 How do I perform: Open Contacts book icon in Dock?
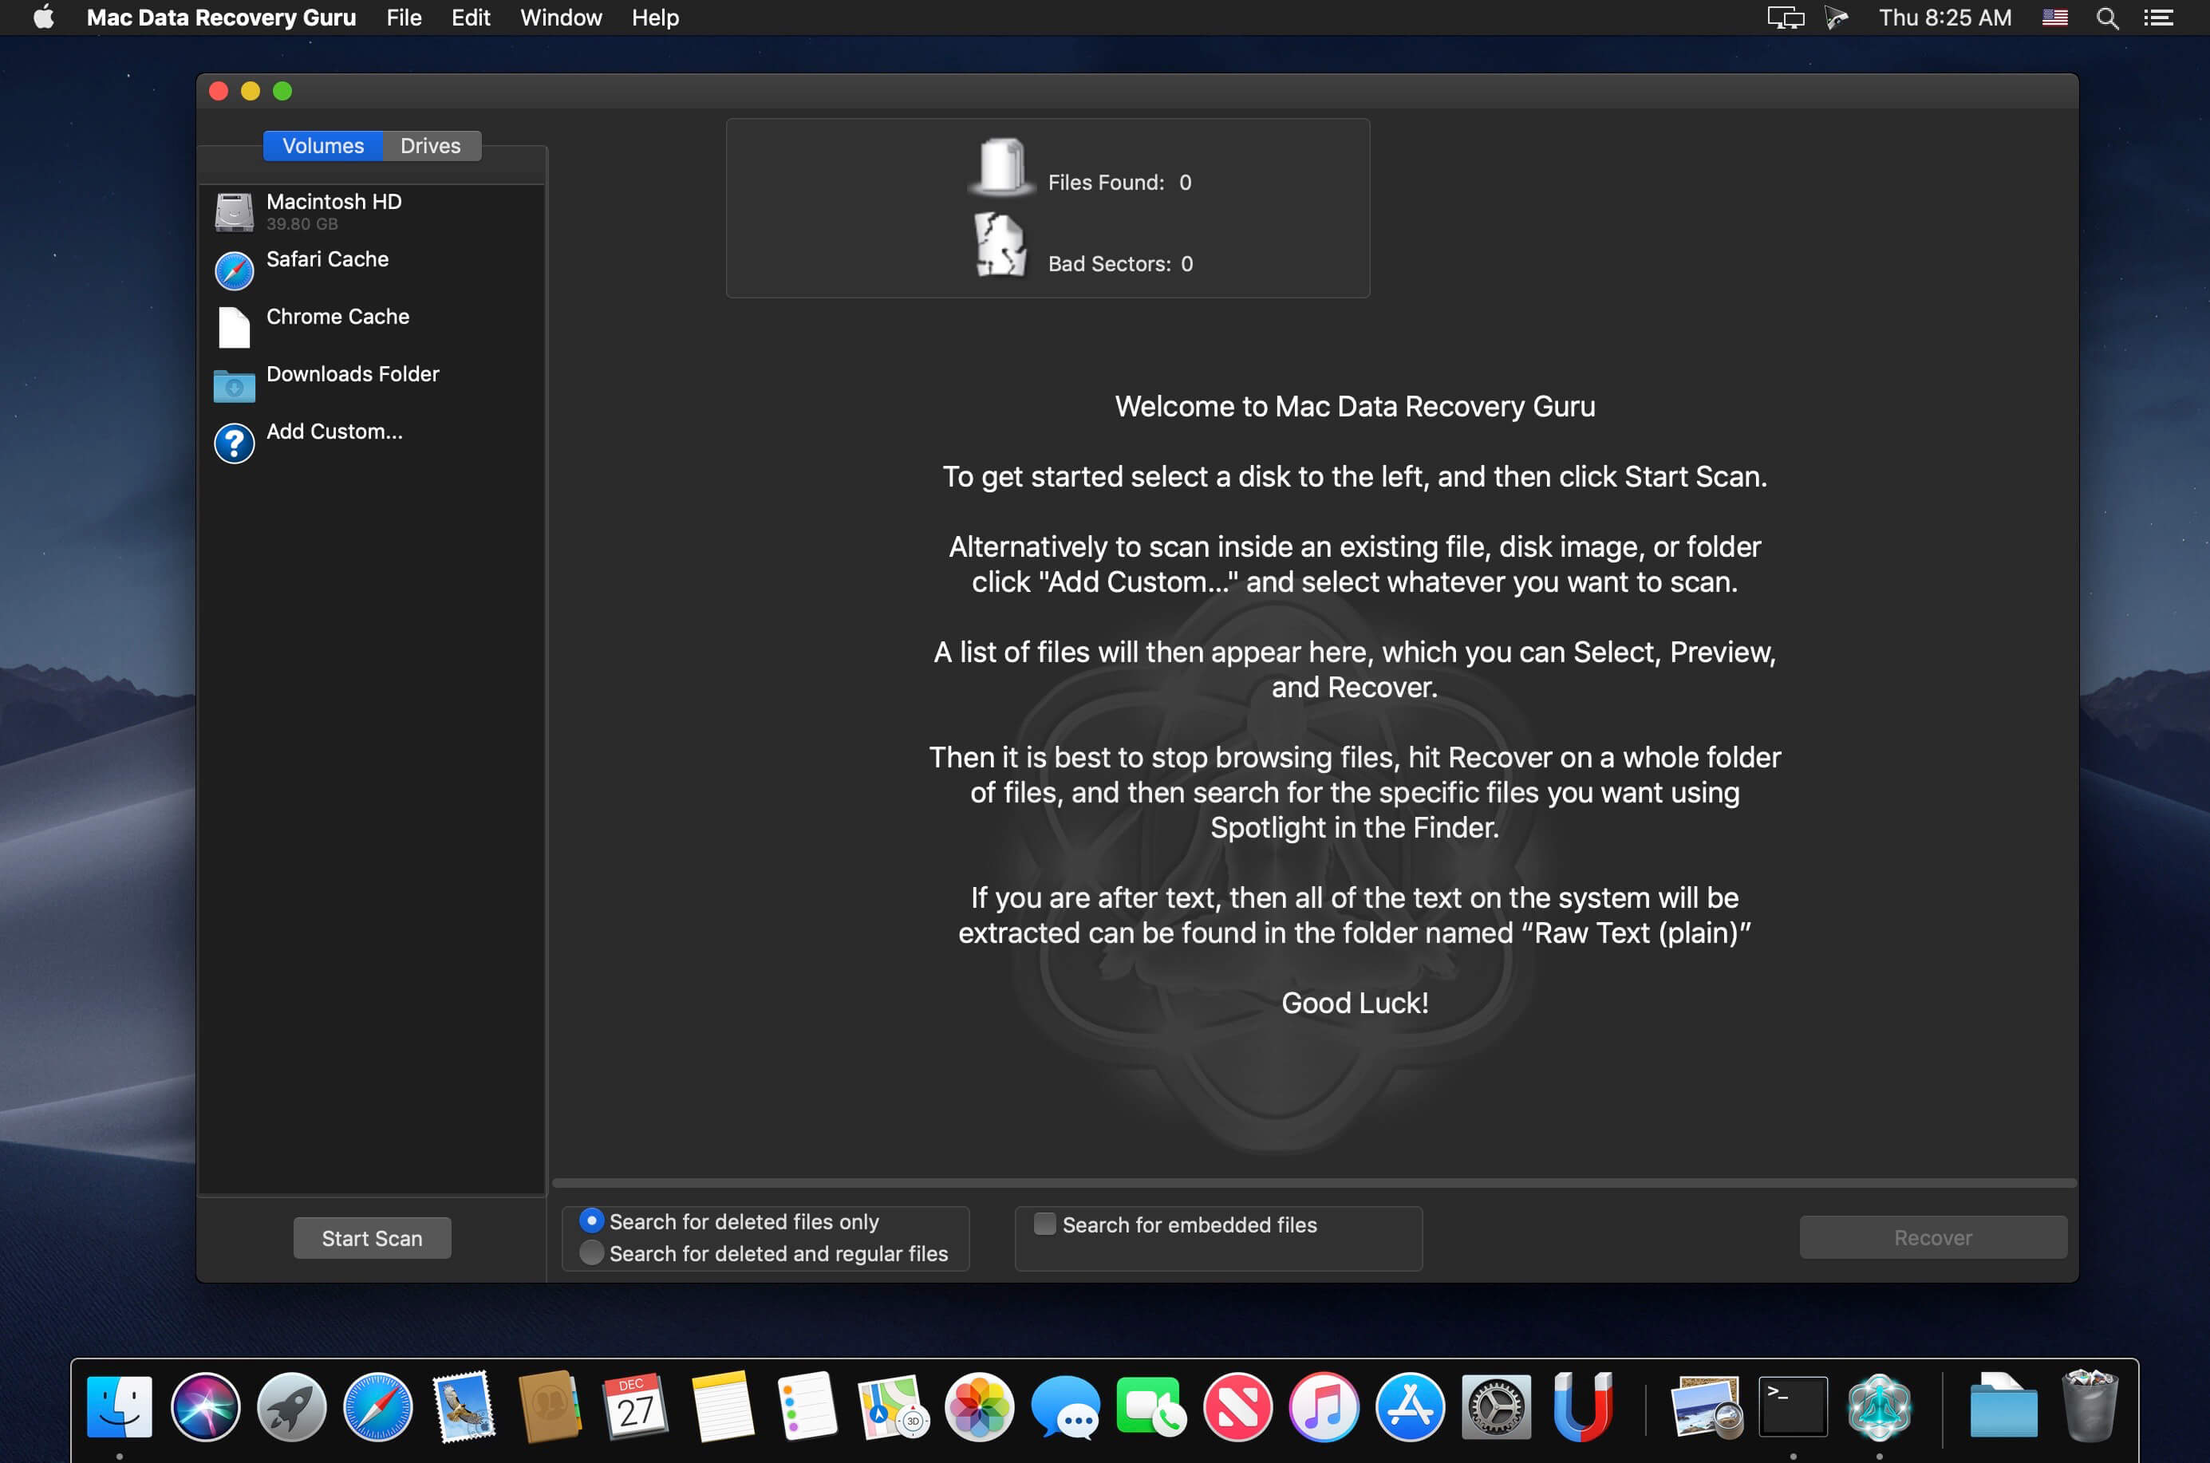[550, 1407]
